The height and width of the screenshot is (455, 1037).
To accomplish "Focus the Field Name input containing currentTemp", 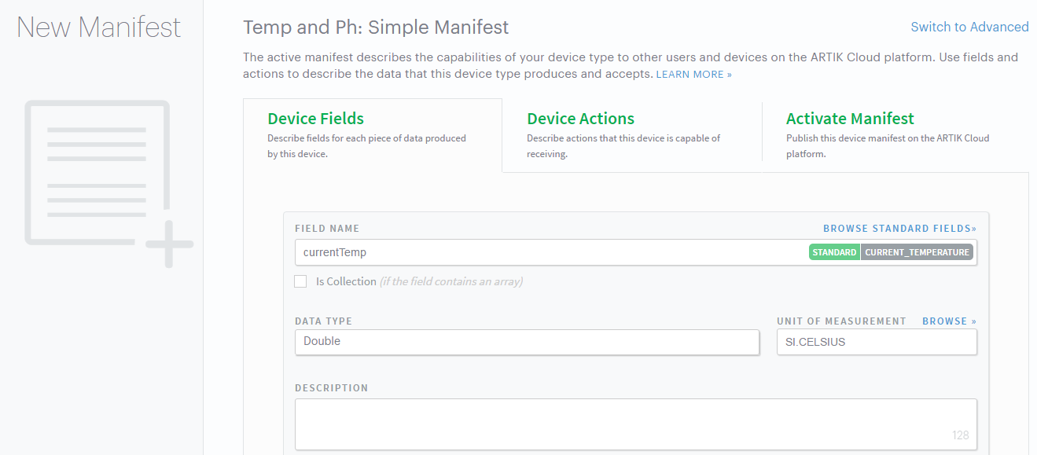I will tap(550, 252).
